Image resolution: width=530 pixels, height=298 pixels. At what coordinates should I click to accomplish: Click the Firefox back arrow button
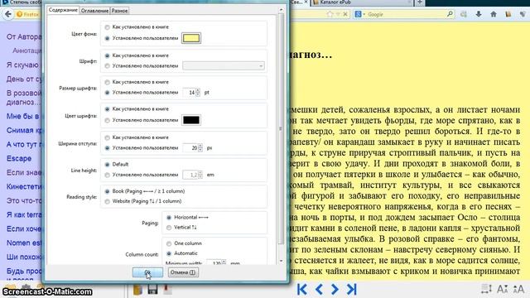8,14
